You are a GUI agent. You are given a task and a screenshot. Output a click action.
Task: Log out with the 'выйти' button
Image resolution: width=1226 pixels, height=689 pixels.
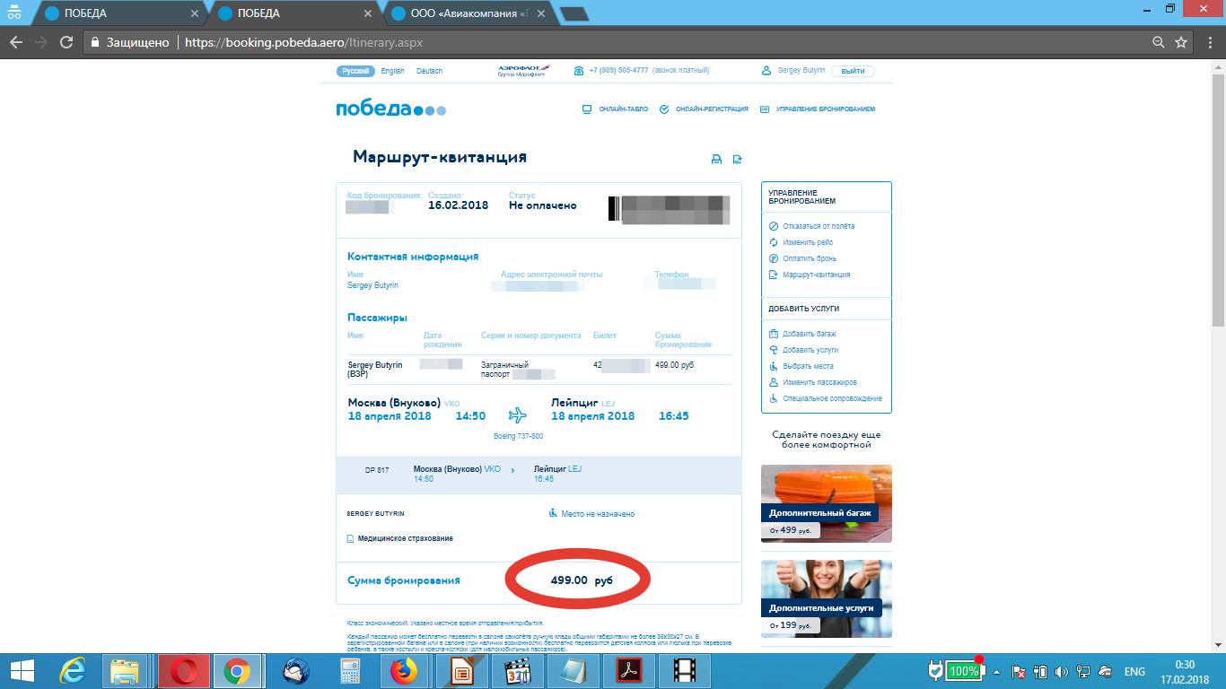853,71
